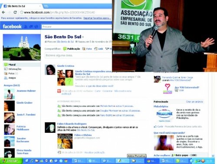Select Informações in the profile sidebar
217x164 pixels.
pos(15,69)
